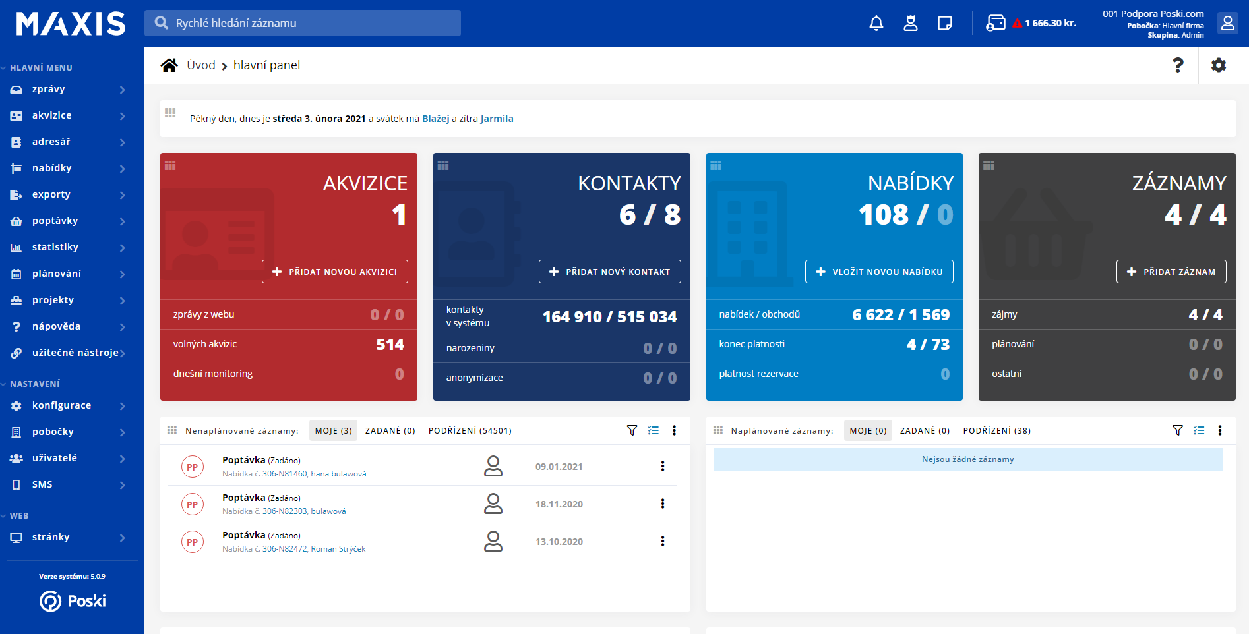1249x634 pixels.
Task: Open the Jarmila name day link
Action: [497, 119]
